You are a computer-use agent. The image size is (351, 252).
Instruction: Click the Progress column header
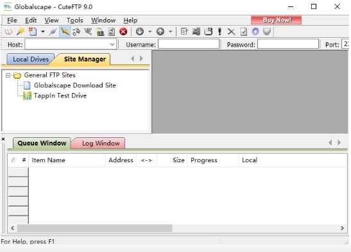(x=213, y=160)
